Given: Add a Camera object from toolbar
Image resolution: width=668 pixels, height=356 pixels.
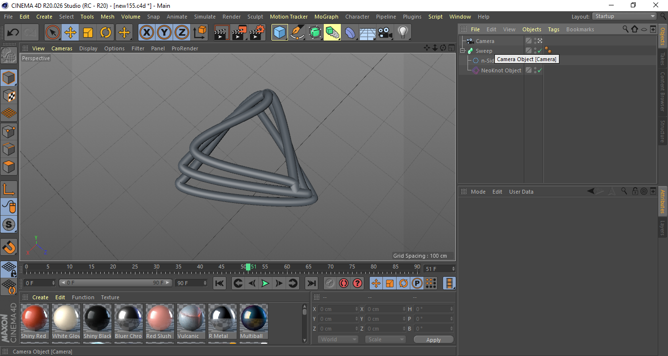Looking at the screenshot, I should [x=385, y=33].
